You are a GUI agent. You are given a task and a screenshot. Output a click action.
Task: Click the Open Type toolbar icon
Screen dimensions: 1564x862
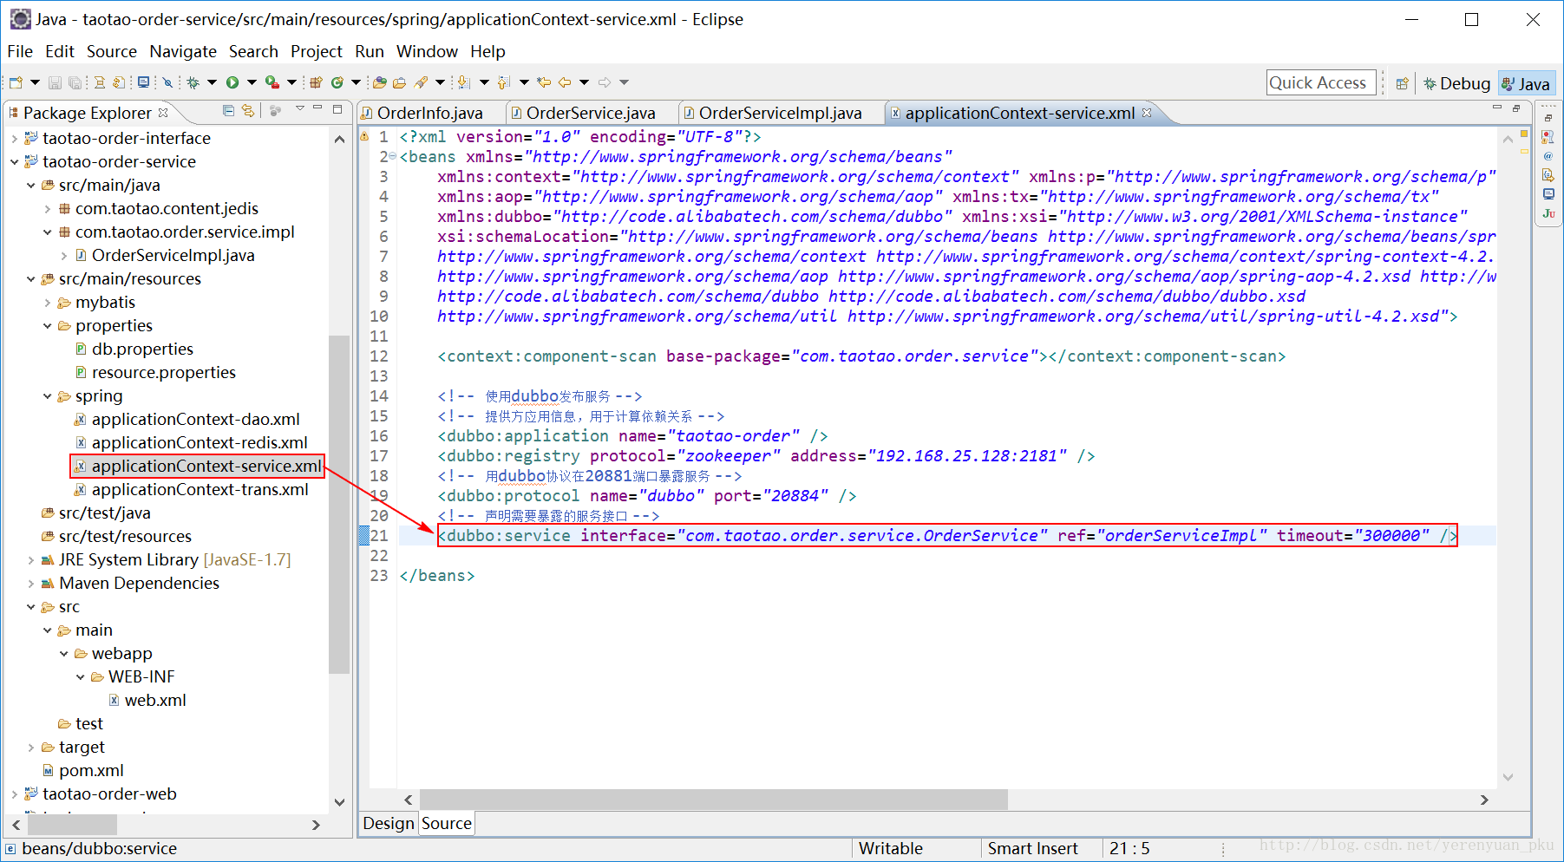(379, 82)
